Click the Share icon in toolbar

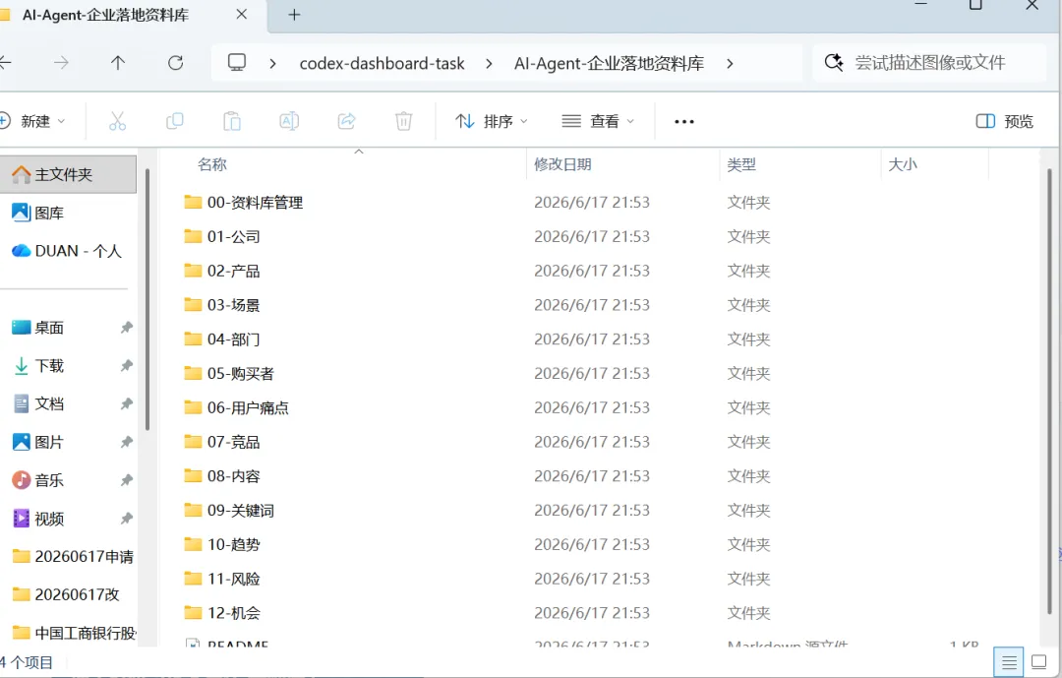(346, 121)
